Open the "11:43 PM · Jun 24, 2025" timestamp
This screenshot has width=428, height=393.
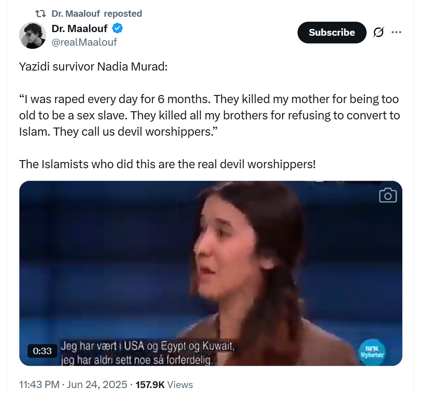pos(73,385)
